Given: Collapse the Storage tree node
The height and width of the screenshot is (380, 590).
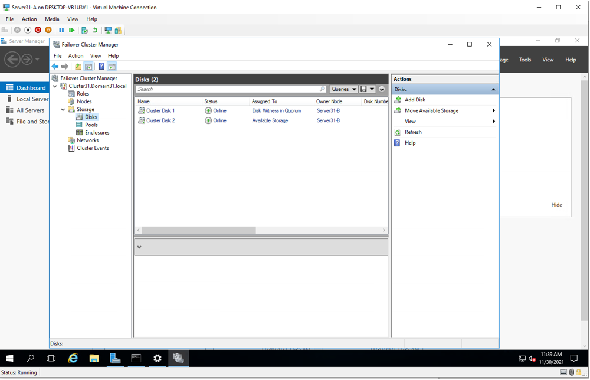Looking at the screenshot, I should click(x=63, y=110).
